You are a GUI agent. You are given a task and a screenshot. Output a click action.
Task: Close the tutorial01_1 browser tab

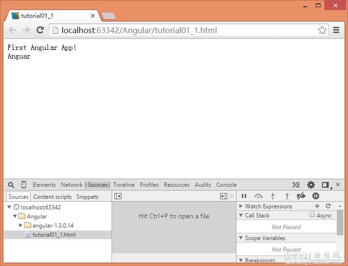(x=93, y=16)
